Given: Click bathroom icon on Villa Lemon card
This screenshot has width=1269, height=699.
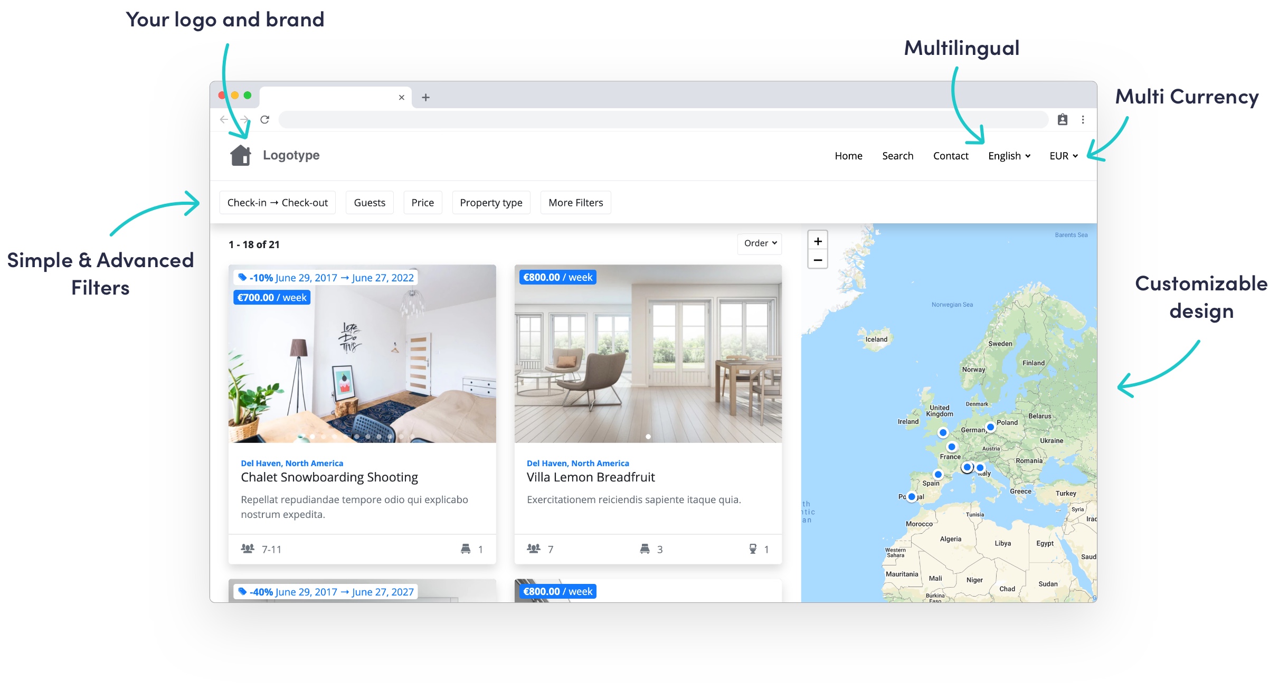Looking at the screenshot, I should pos(753,549).
